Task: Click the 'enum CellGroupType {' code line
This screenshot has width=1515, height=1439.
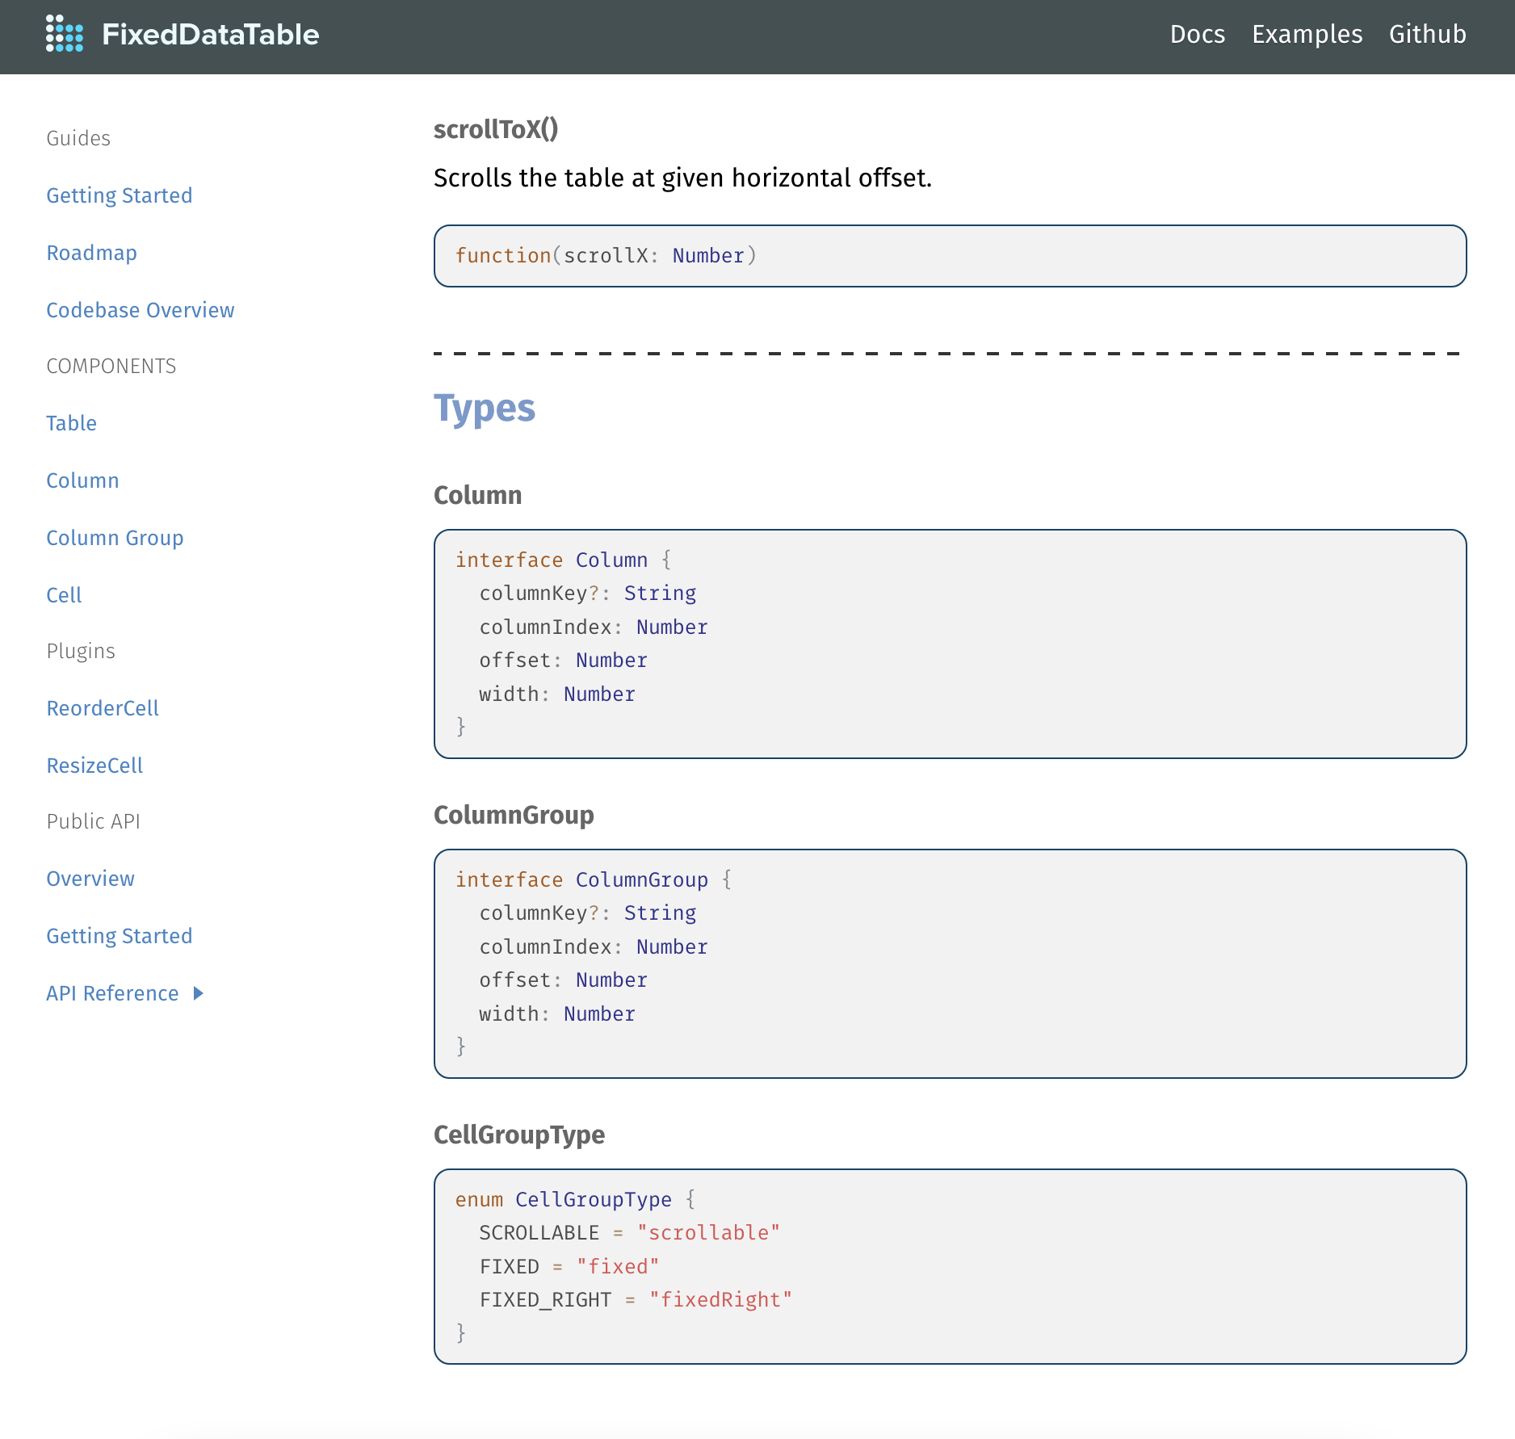Action: click(x=575, y=1199)
